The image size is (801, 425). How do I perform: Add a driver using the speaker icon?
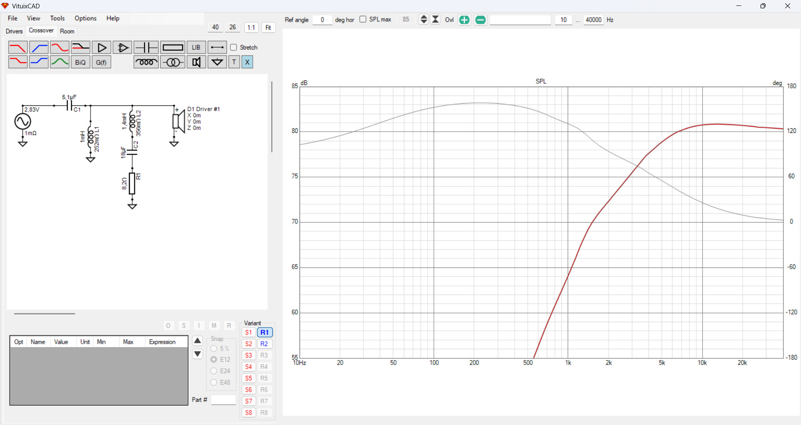[x=196, y=62]
